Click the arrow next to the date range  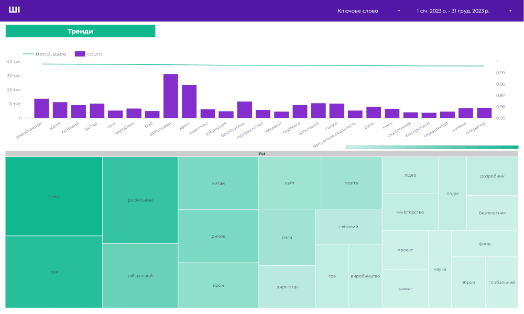click(x=510, y=11)
